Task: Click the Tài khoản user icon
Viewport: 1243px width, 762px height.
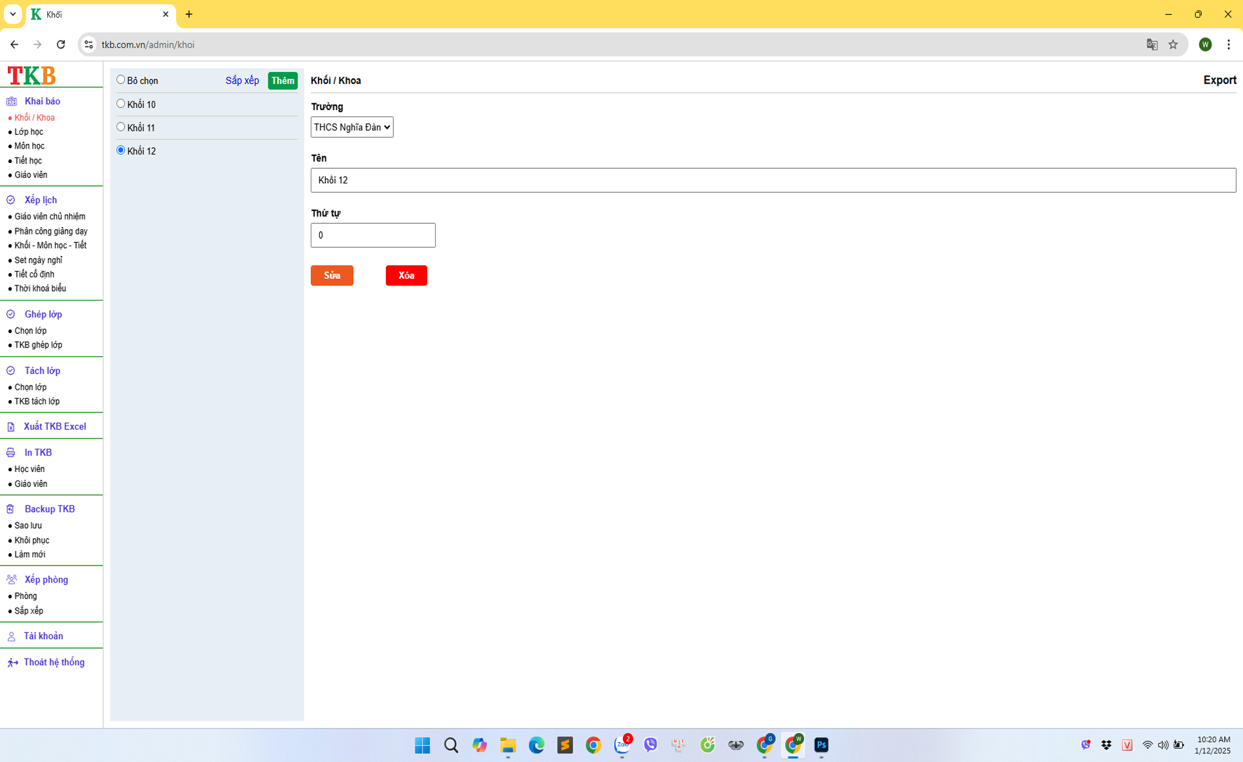Action: point(11,636)
